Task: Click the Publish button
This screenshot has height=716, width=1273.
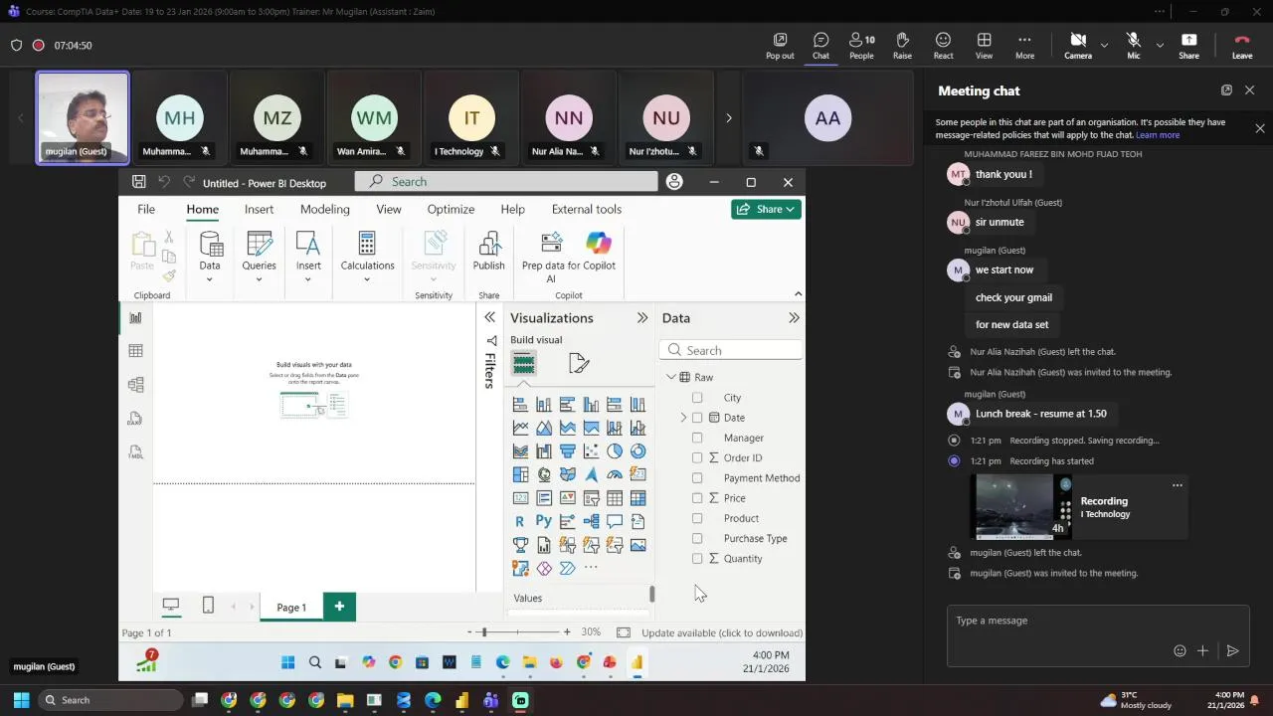Action: 488,252
